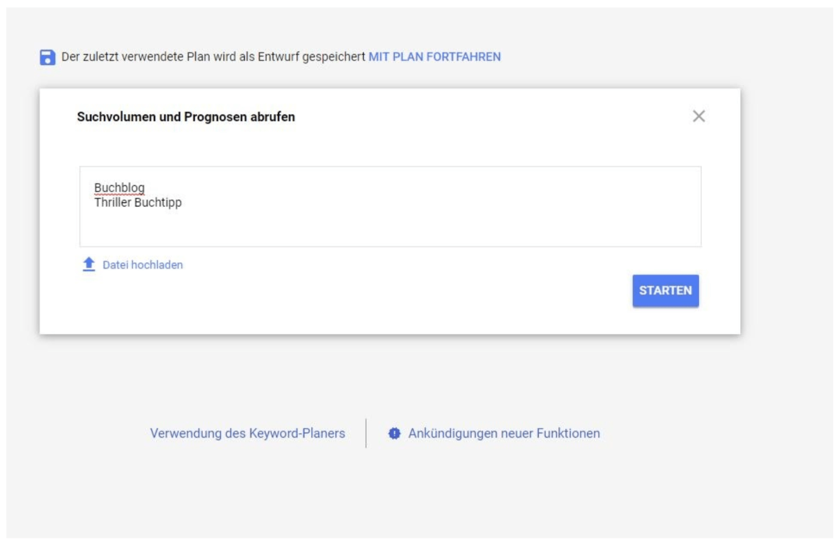The width and height of the screenshot is (836, 542).
Task: Open Ankündigungen neuer Funktionen link
Action: (504, 434)
